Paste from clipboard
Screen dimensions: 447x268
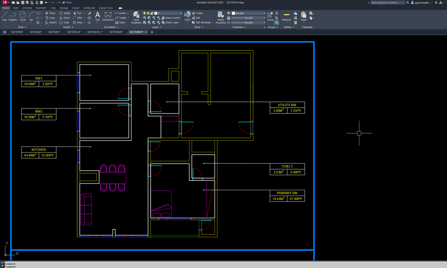[304, 16]
